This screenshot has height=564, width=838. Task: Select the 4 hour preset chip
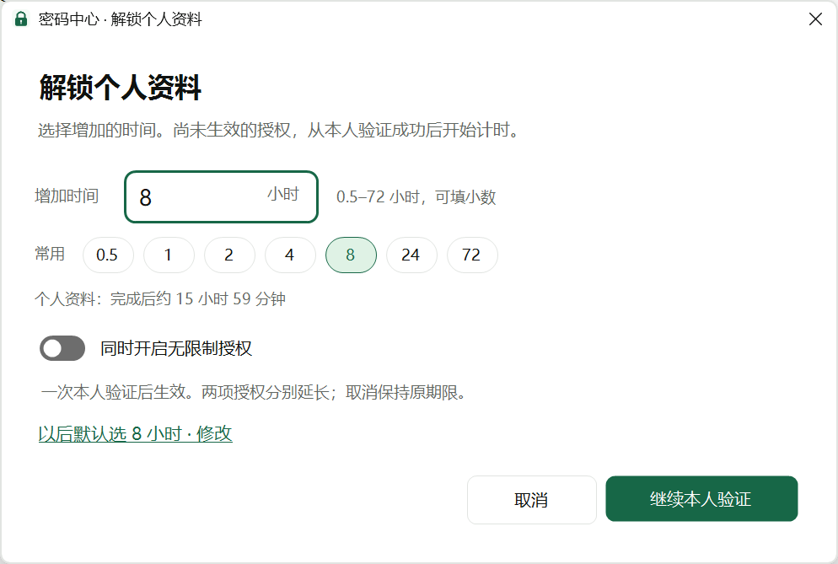tap(290, 255)
